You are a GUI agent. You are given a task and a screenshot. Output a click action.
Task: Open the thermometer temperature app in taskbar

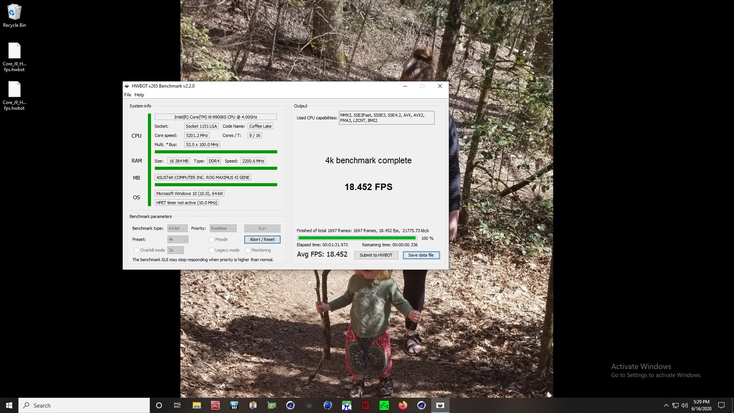point(253,405)
